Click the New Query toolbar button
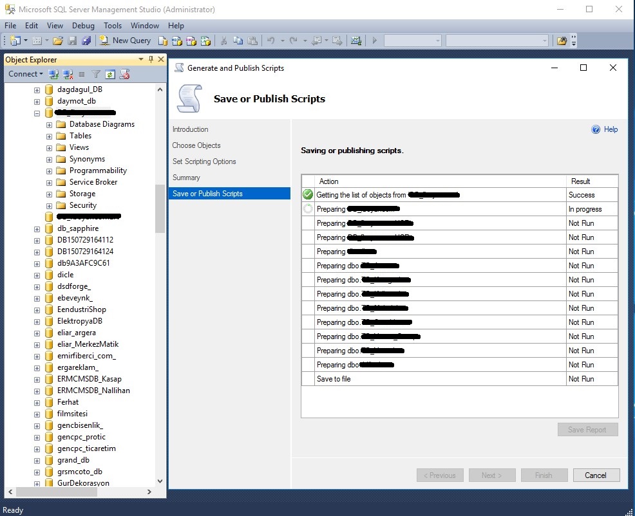Viewport: 635px width, 516px height. pyautogui.click(x=126, y=41)
